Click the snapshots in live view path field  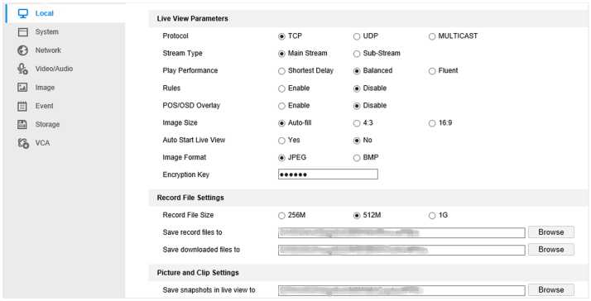[x=401, y=290]
